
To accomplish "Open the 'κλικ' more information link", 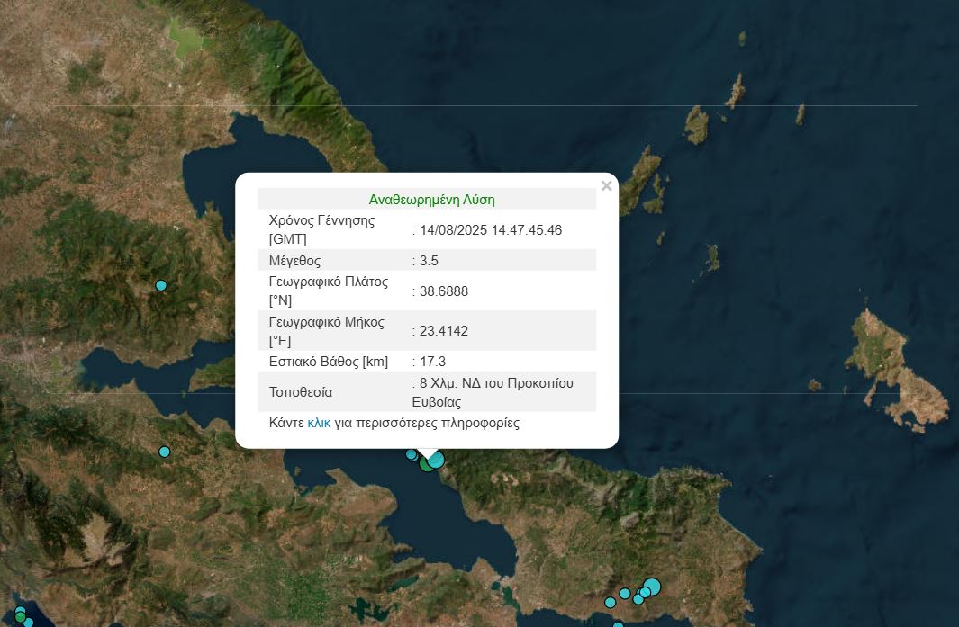I will pos(319,423).
